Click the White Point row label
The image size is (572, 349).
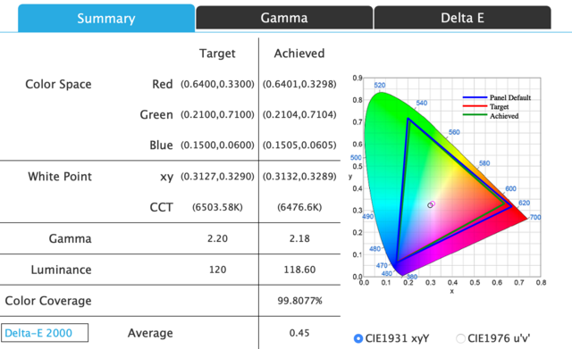point(60,177)
